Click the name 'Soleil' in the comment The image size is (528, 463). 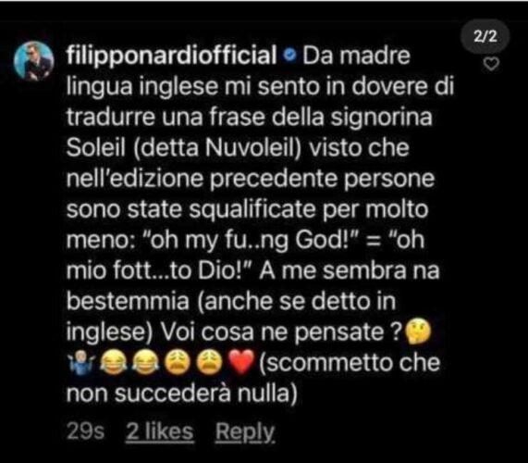tap(96, 148)
